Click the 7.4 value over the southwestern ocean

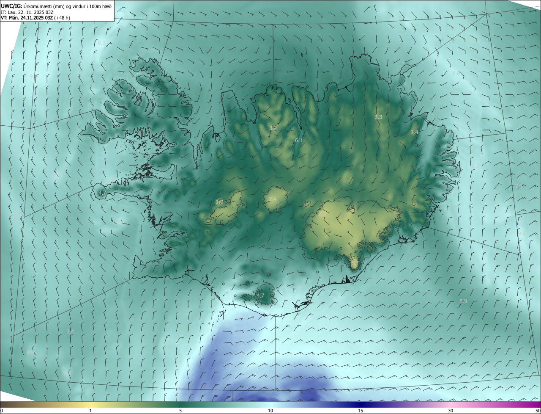(x=70, y=332)
